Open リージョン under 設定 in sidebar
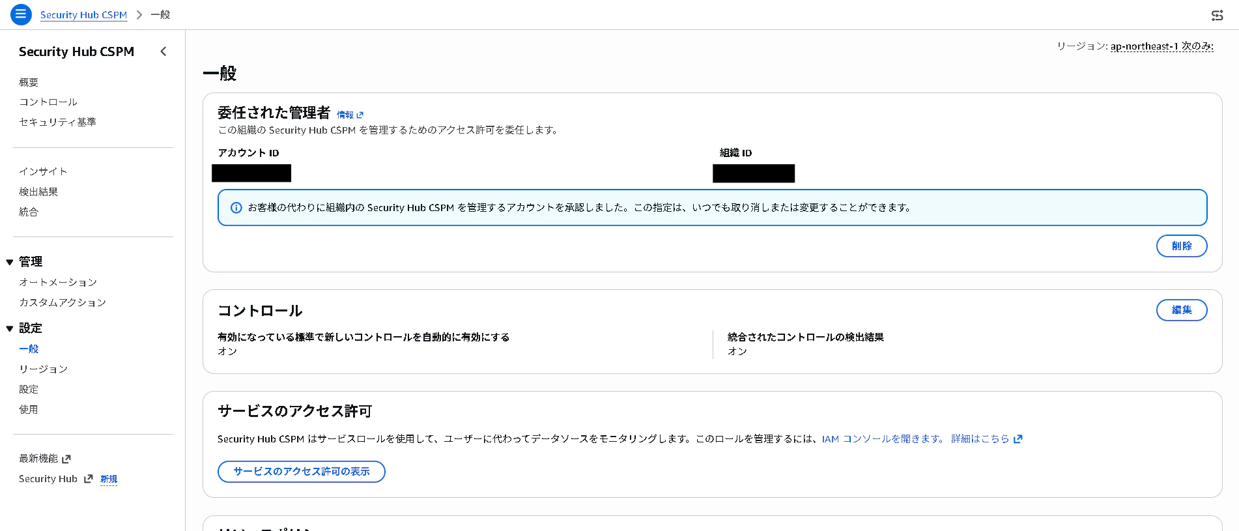This screenshot has height=531, width=1239. coord(43,369)
